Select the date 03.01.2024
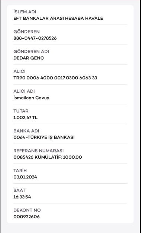Image resolution: width=141 pixels, height=233 pixels. 25,177
